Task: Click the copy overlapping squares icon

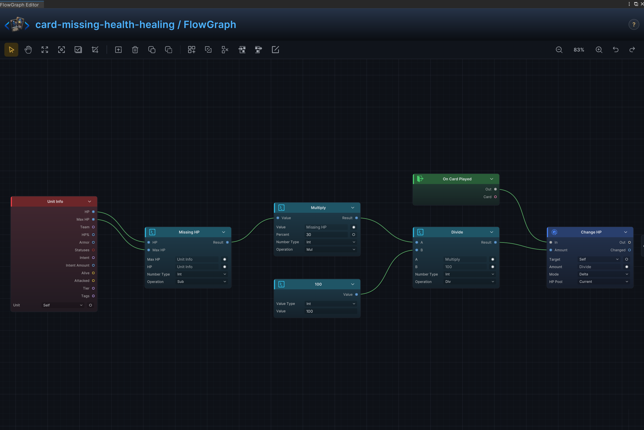Action: (x=152, y=50)
